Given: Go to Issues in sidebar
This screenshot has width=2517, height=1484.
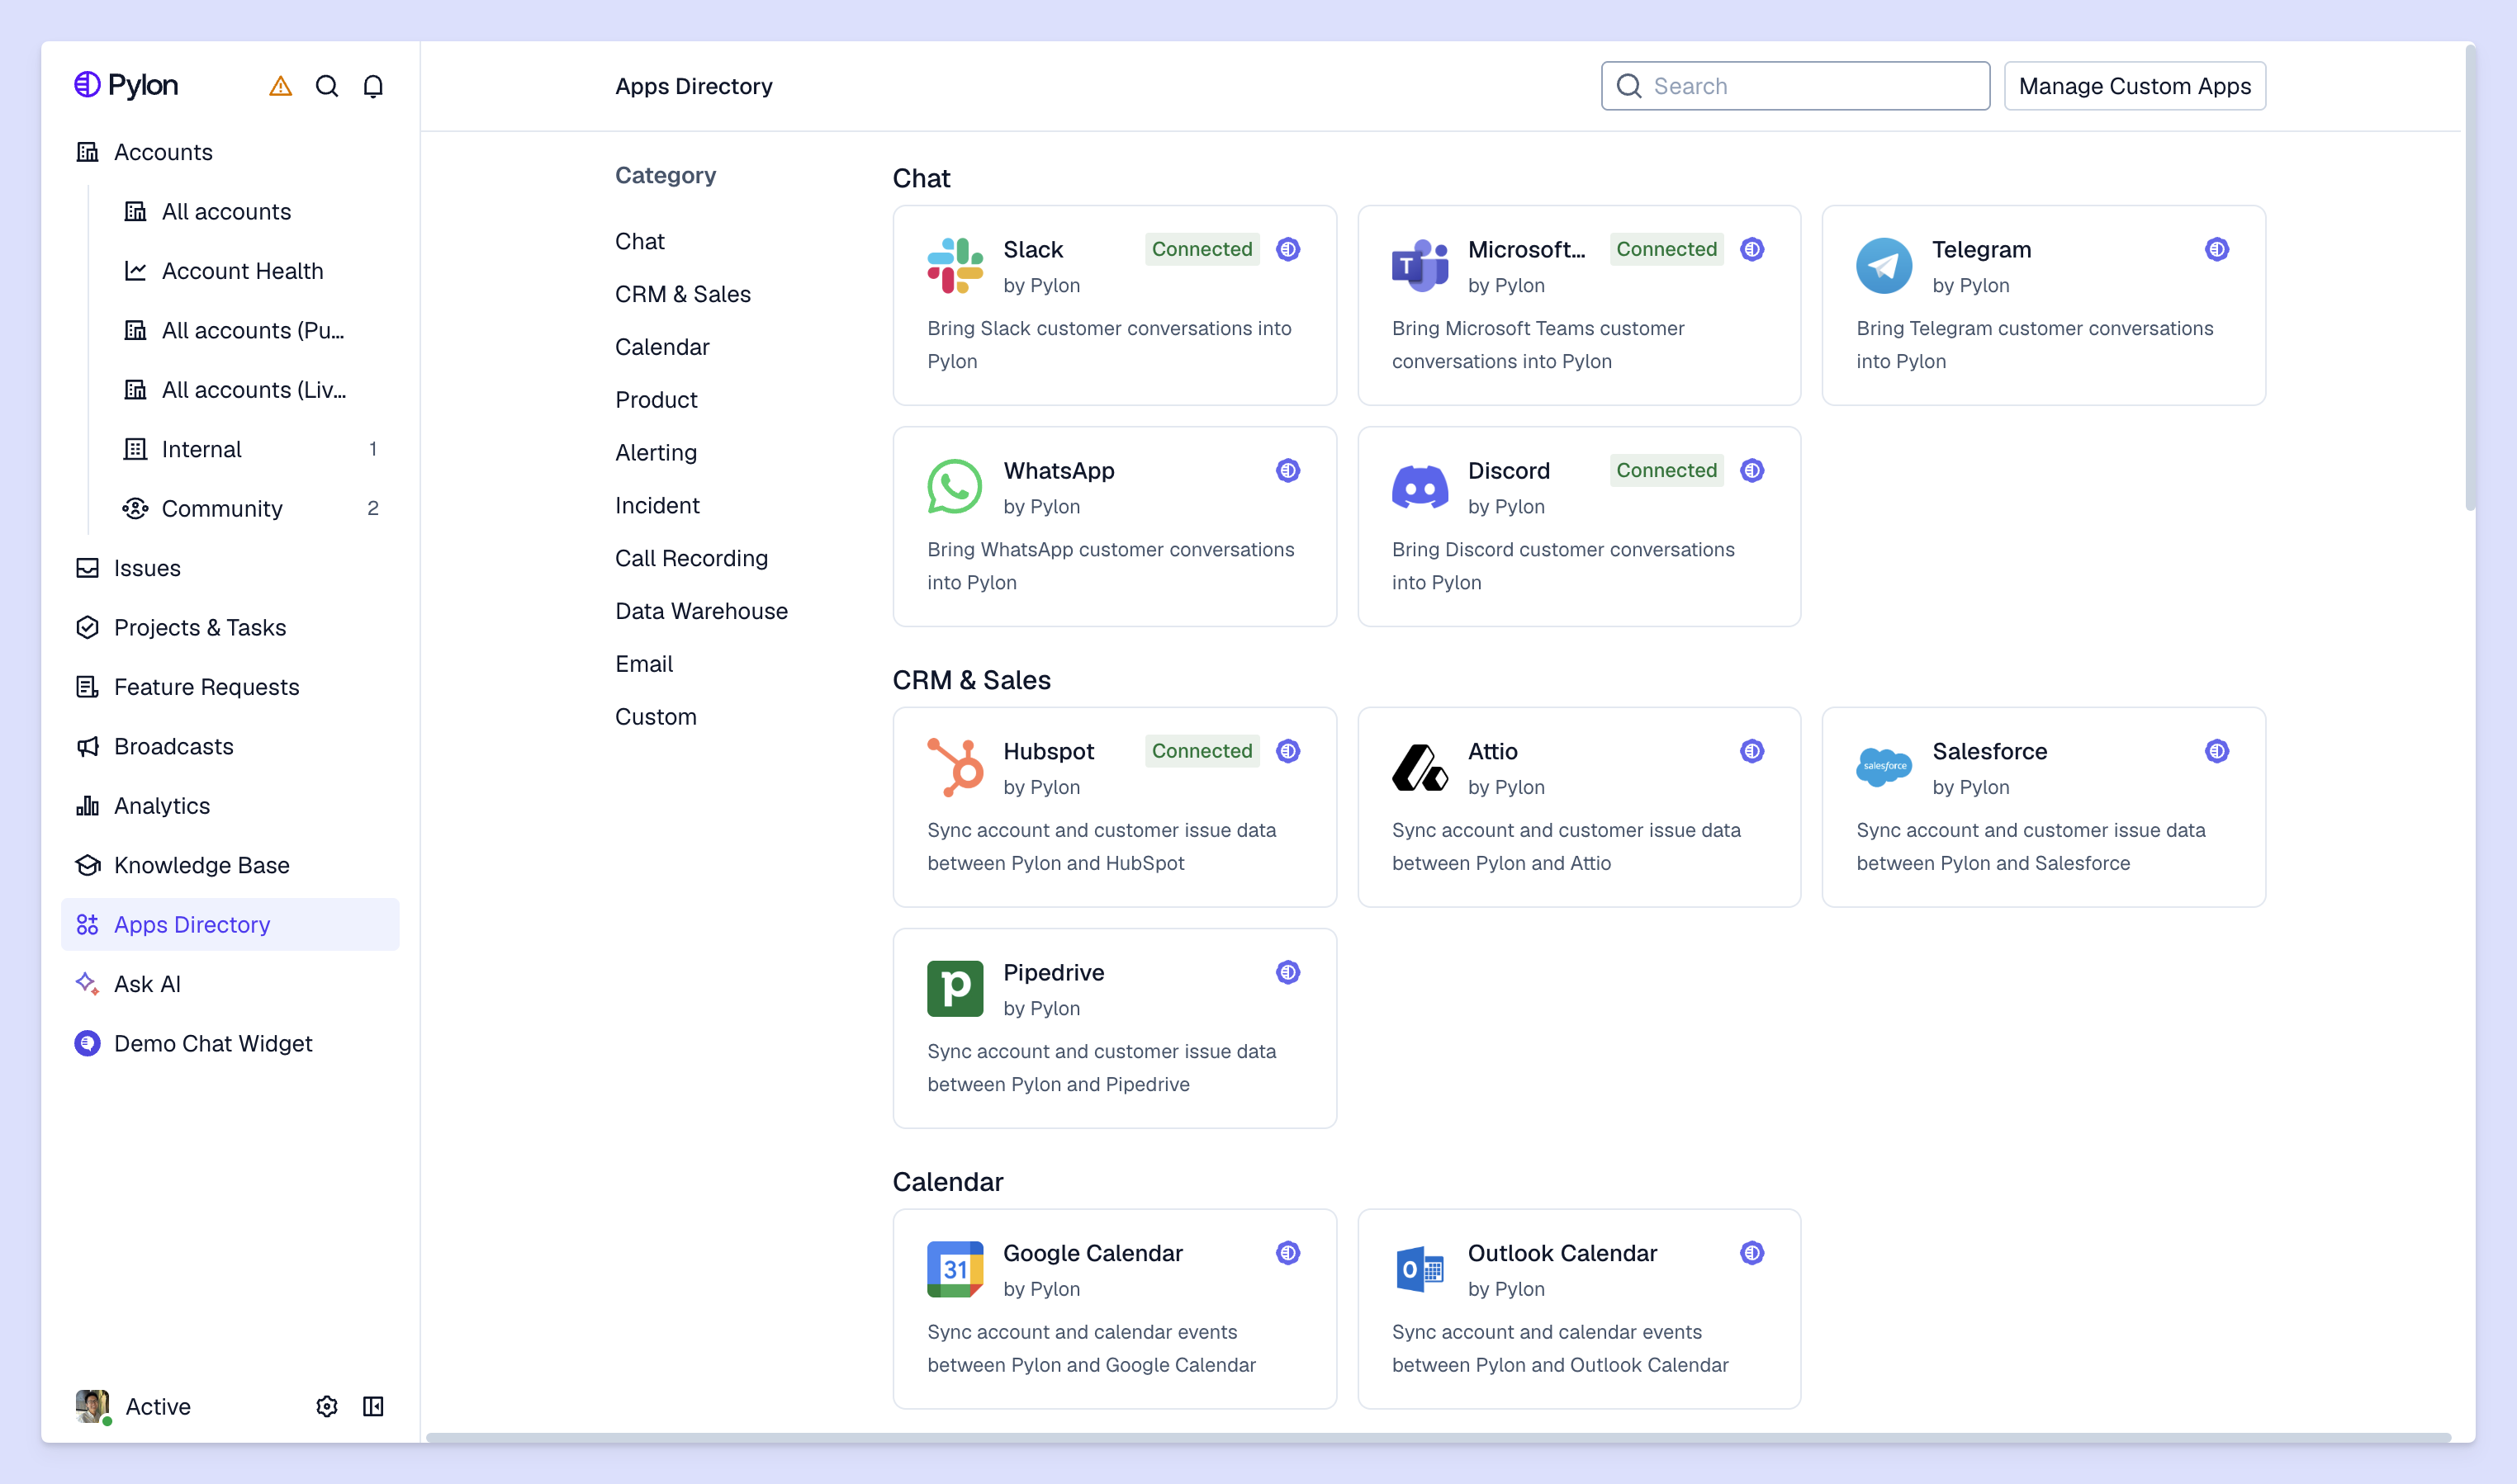Looking at the screenshot, I should click(x=230, y=568).
